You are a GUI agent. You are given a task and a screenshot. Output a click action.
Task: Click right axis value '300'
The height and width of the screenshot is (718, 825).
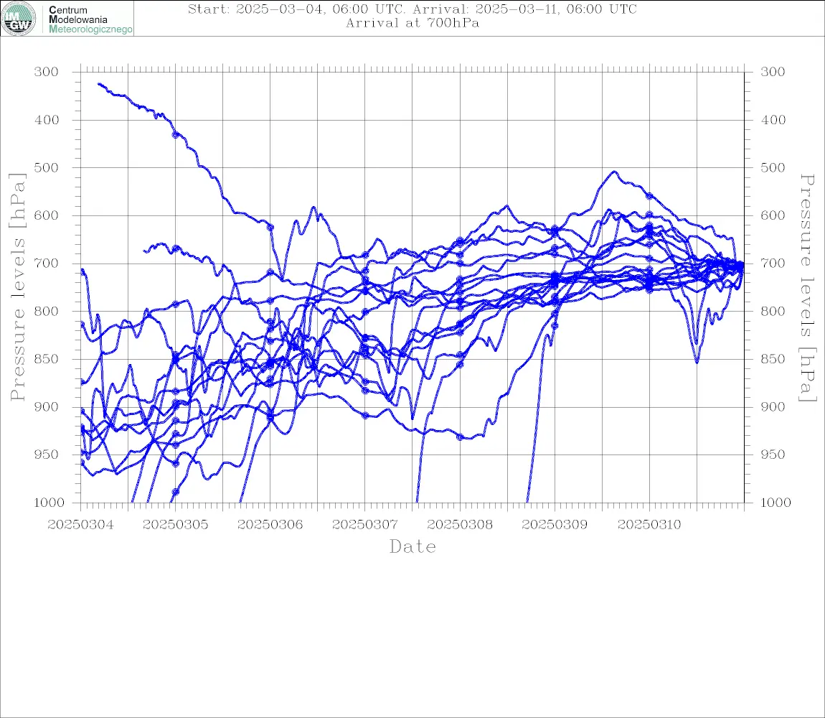pos(773,72)
